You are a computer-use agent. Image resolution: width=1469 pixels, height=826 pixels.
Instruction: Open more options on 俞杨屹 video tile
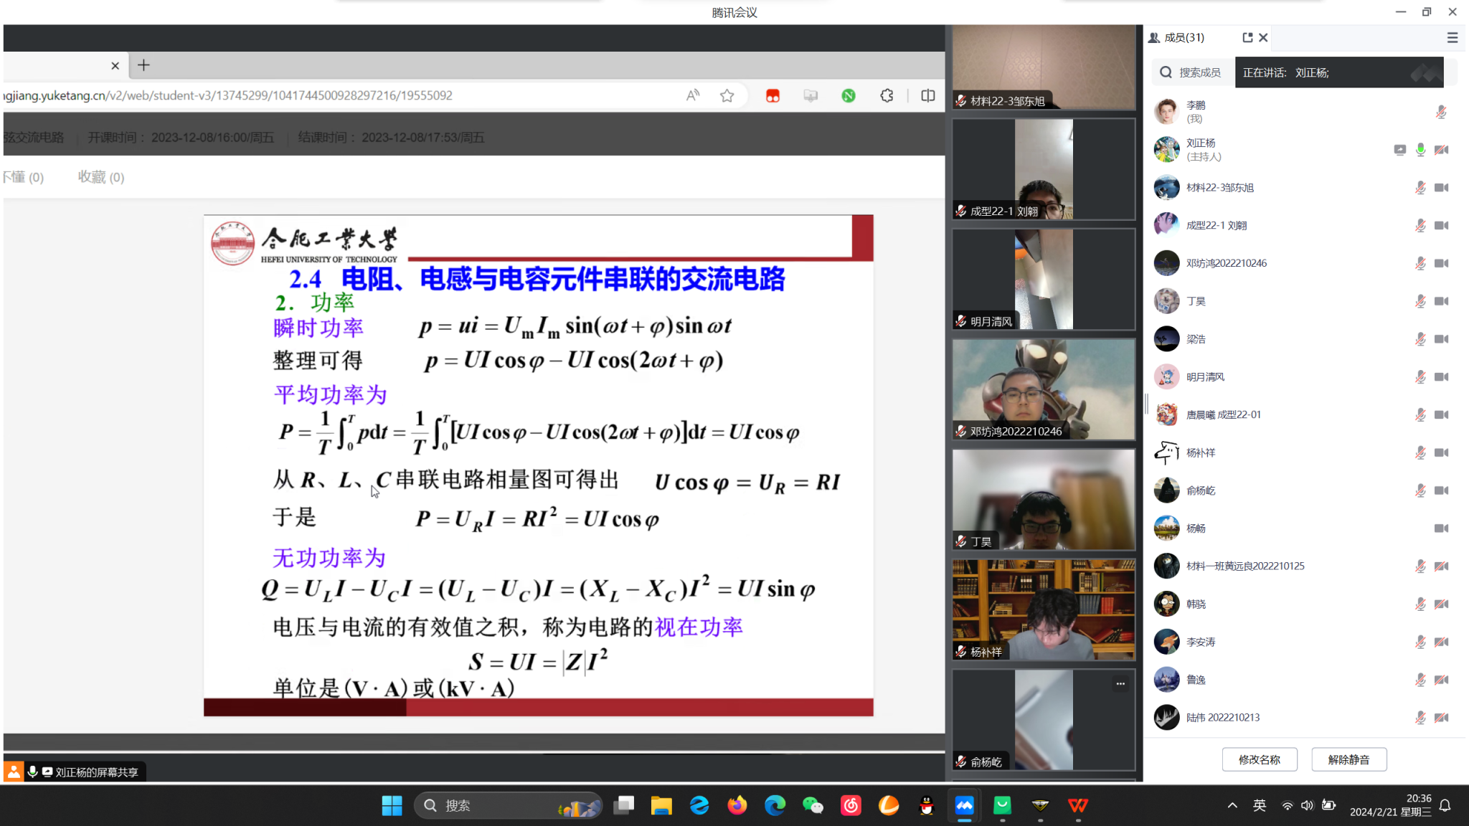pos(1120,684)
